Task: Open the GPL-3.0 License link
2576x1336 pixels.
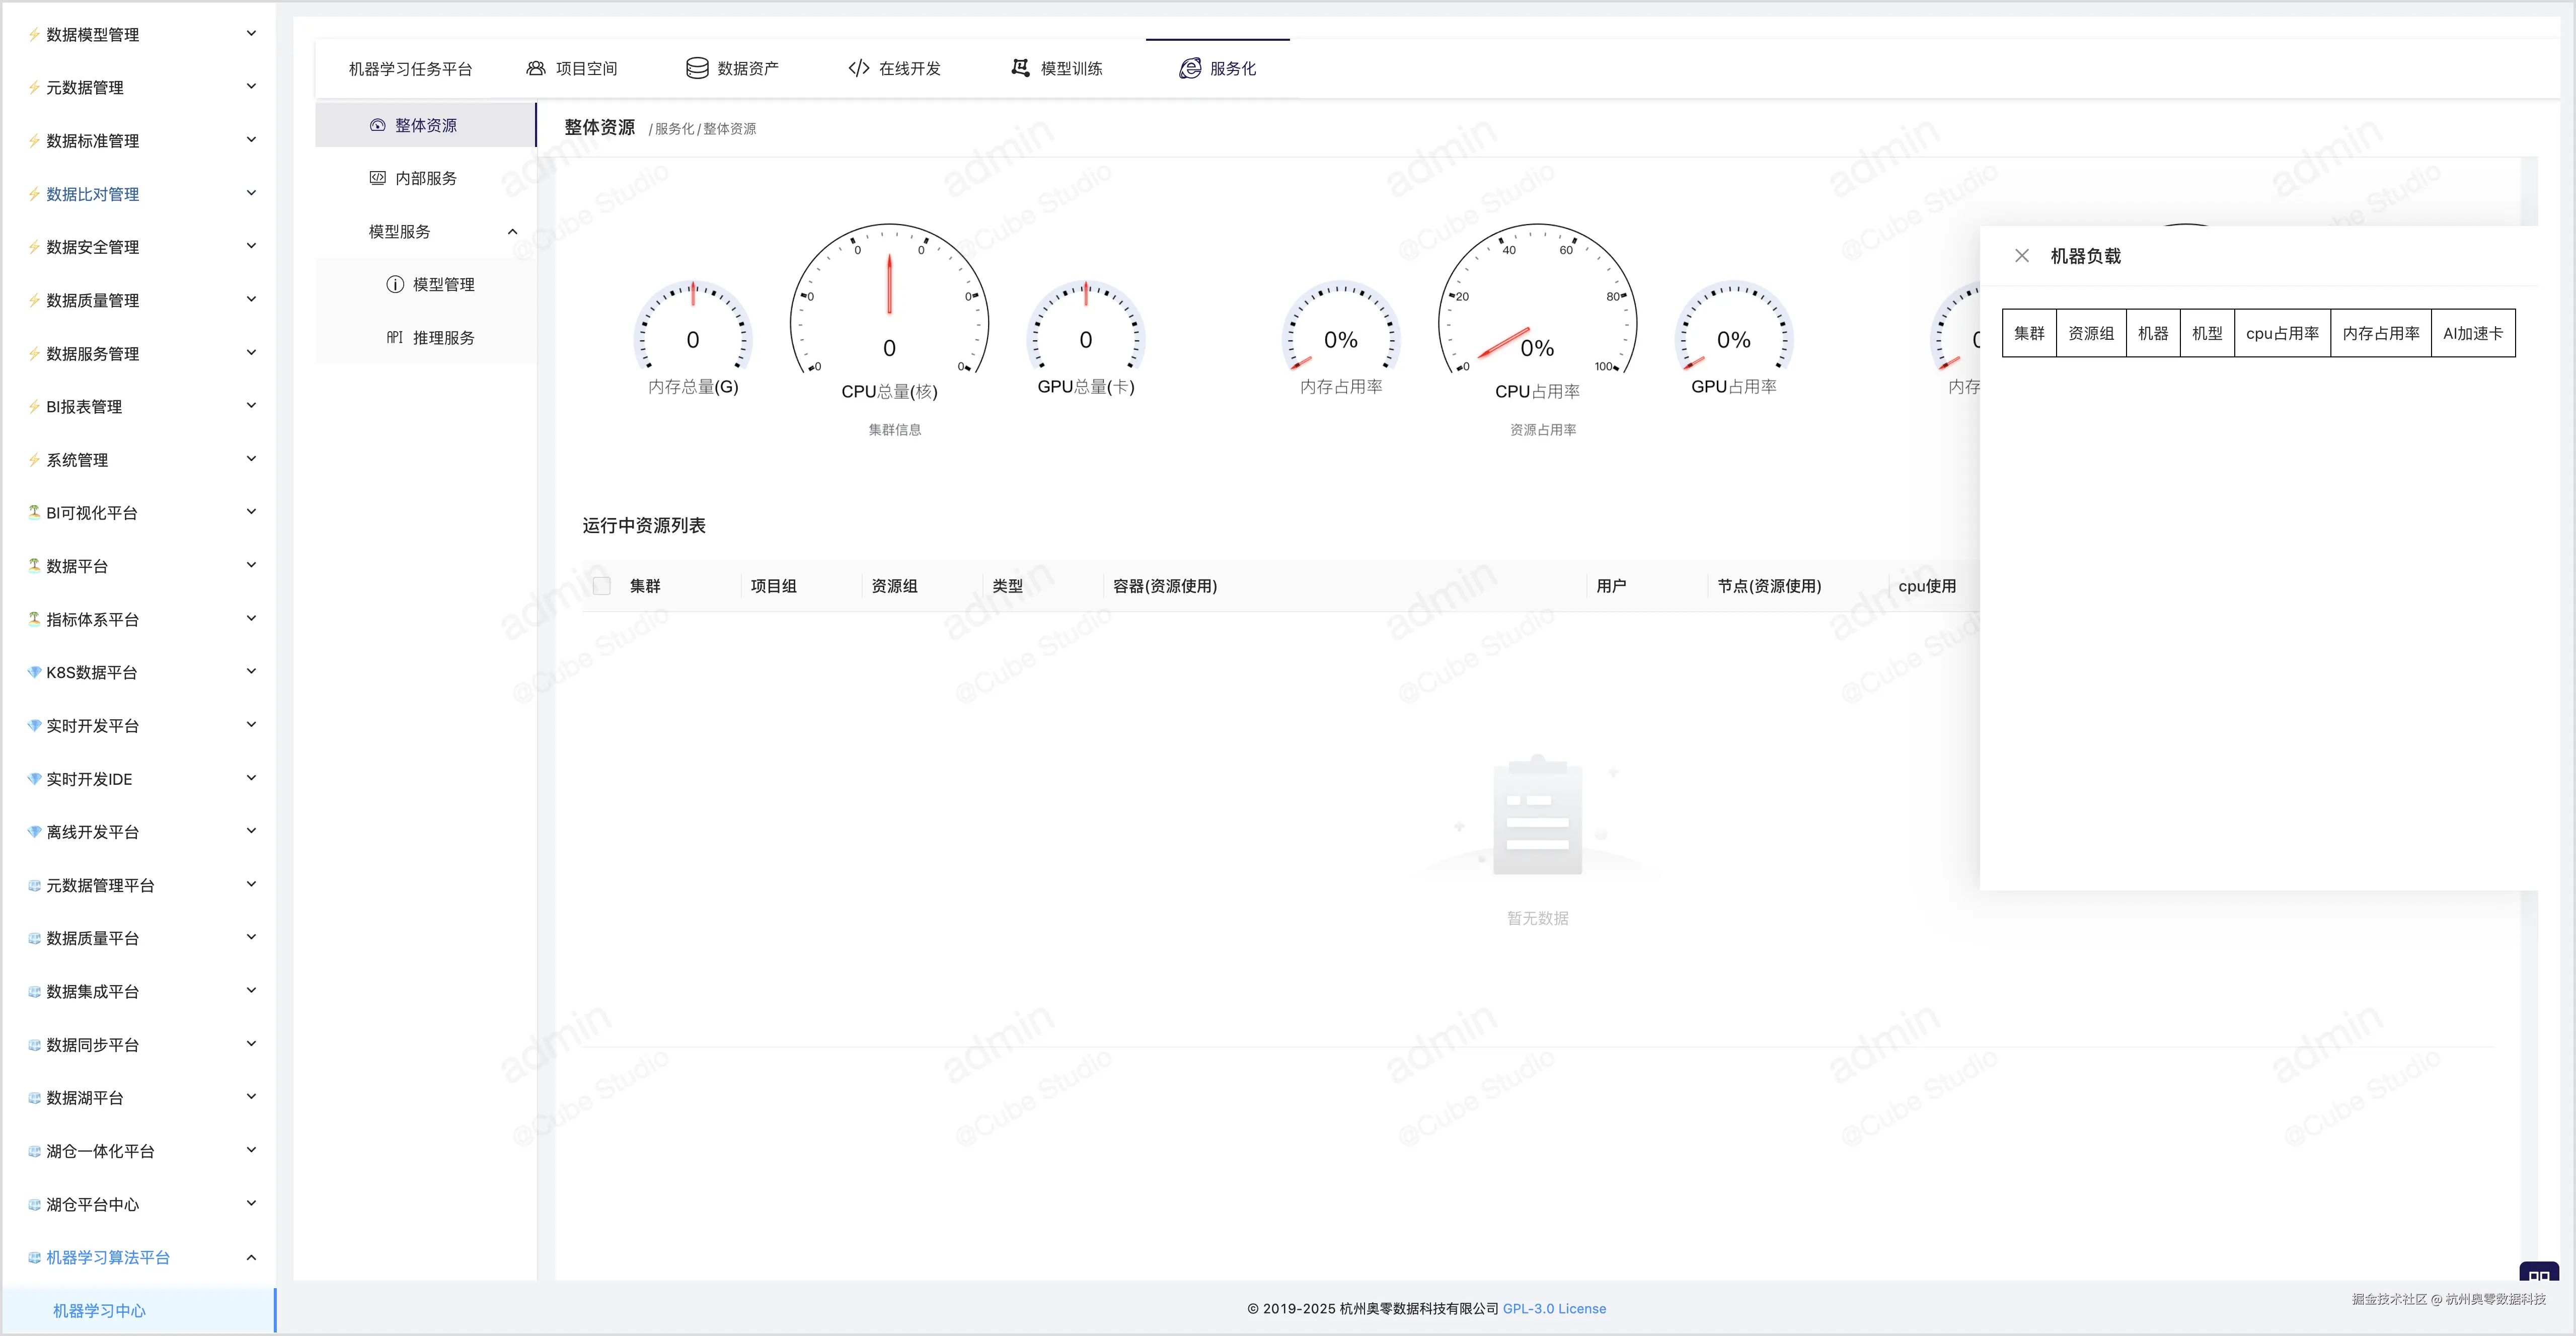Action: 1554,1308
